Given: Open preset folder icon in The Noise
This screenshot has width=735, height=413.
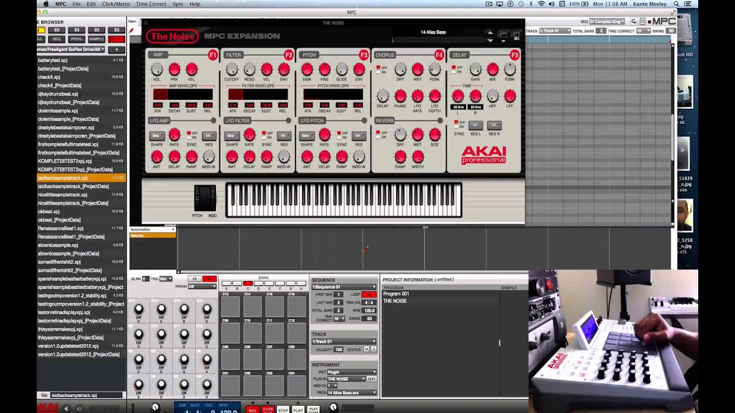Looking at the screenshot, I should [503, 36].
